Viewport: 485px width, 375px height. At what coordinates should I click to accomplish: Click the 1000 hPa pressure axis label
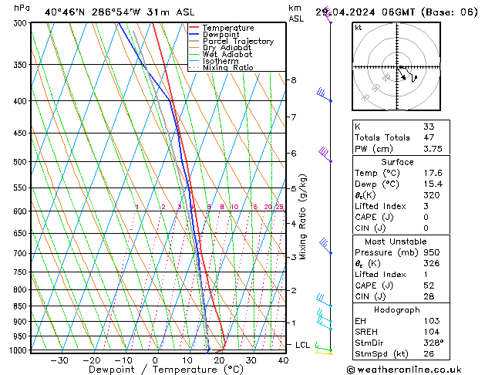(x=19, y=350)
